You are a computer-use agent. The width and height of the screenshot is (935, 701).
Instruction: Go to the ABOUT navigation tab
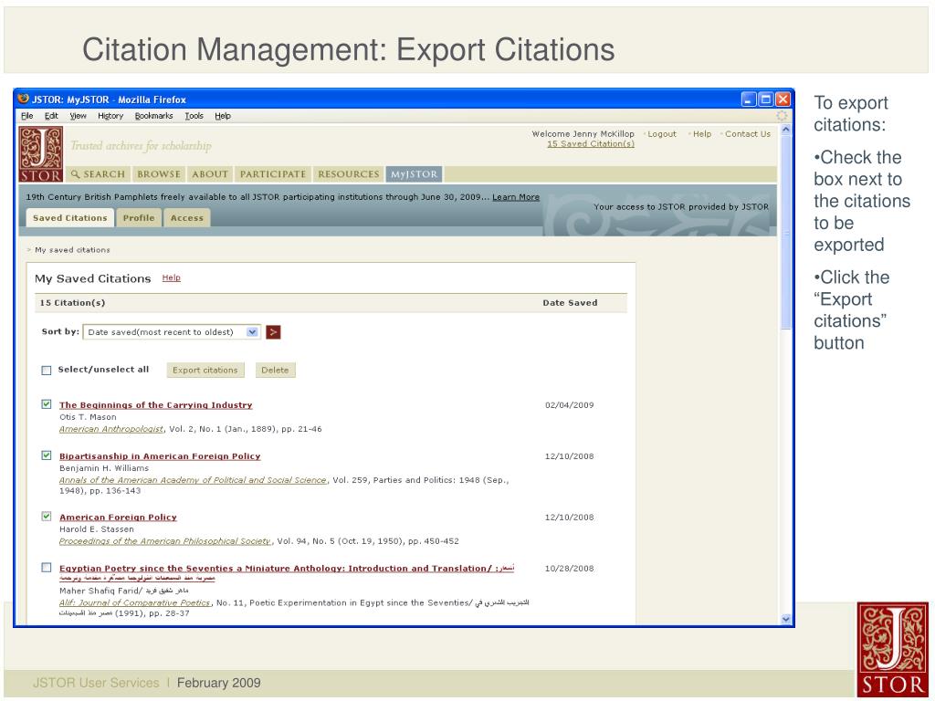210,174
